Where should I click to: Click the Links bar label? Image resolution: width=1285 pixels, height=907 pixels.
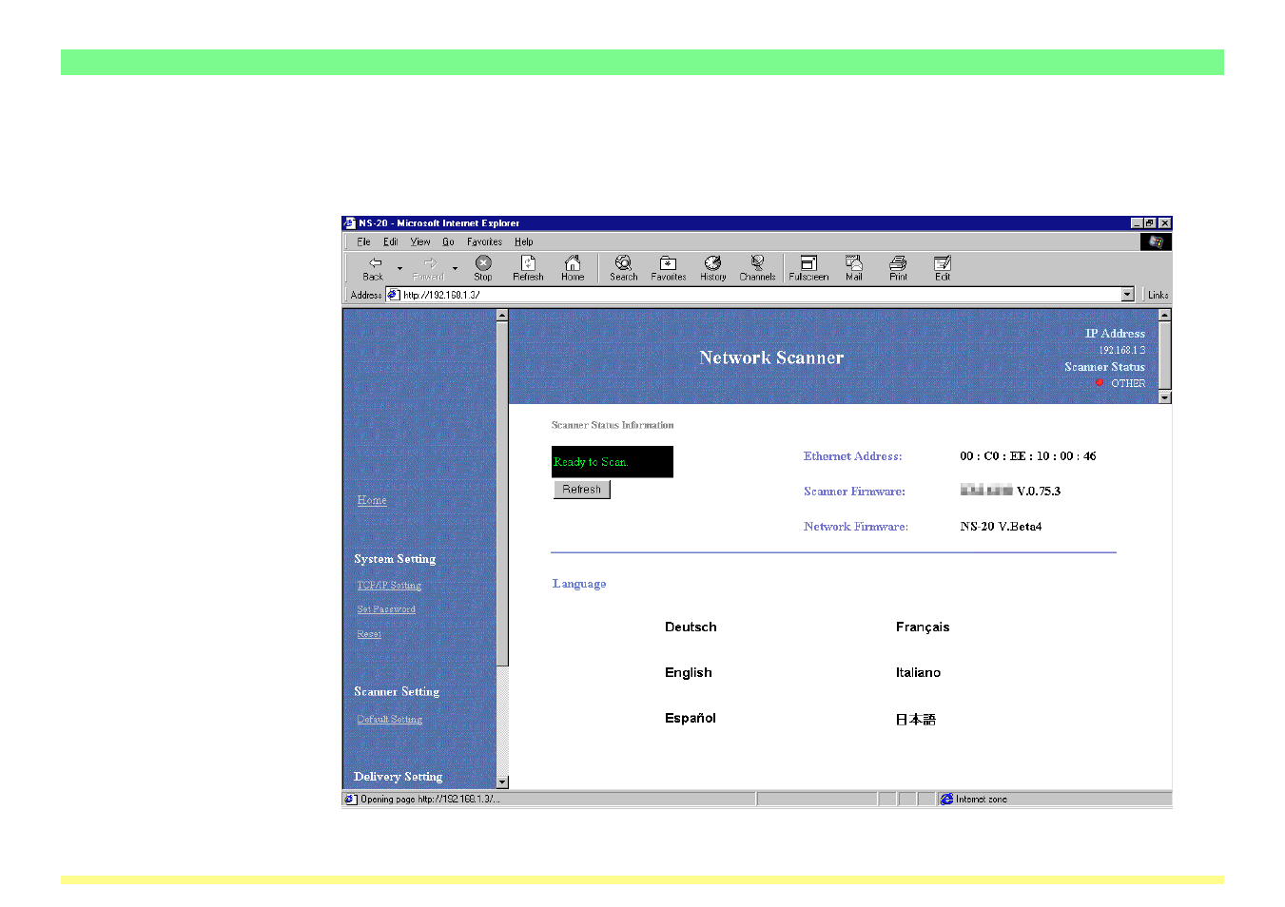(x=1158, y=295)
